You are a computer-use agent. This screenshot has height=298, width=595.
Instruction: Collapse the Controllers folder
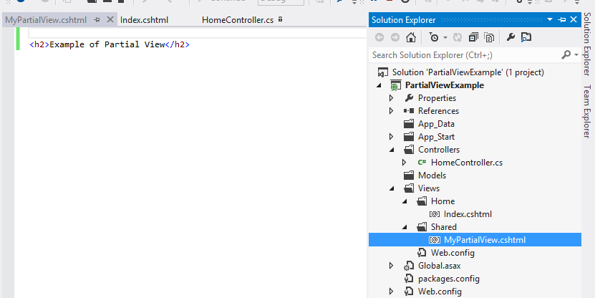click(392, 150)
